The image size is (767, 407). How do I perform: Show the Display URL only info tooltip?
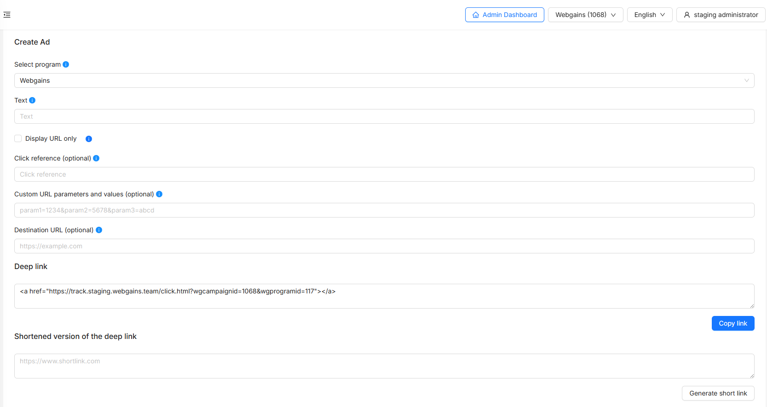89,139
